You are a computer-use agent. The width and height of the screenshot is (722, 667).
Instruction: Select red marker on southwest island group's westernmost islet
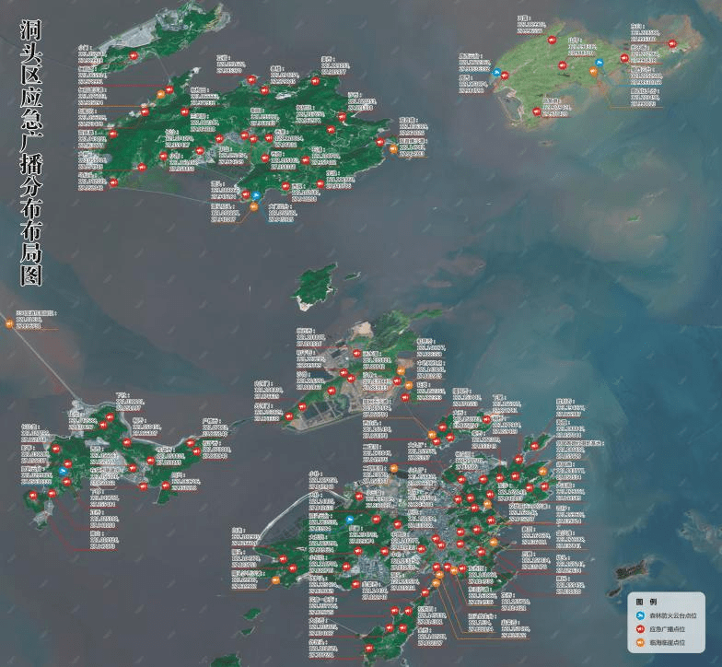coord(33,496)
